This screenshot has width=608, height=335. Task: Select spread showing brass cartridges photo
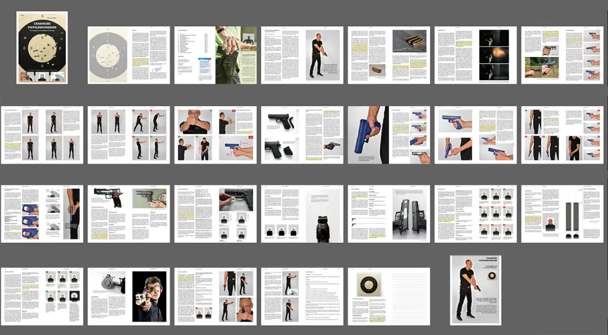(x=389, y=55)
